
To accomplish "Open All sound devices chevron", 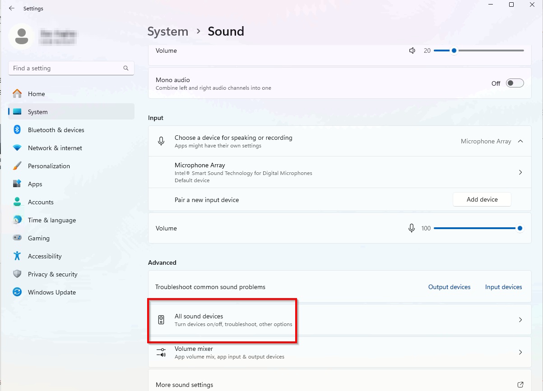I will 520,320.
